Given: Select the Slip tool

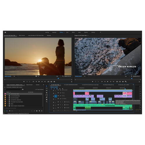Looking at the screenshot, I should click(x=47, y=95).
